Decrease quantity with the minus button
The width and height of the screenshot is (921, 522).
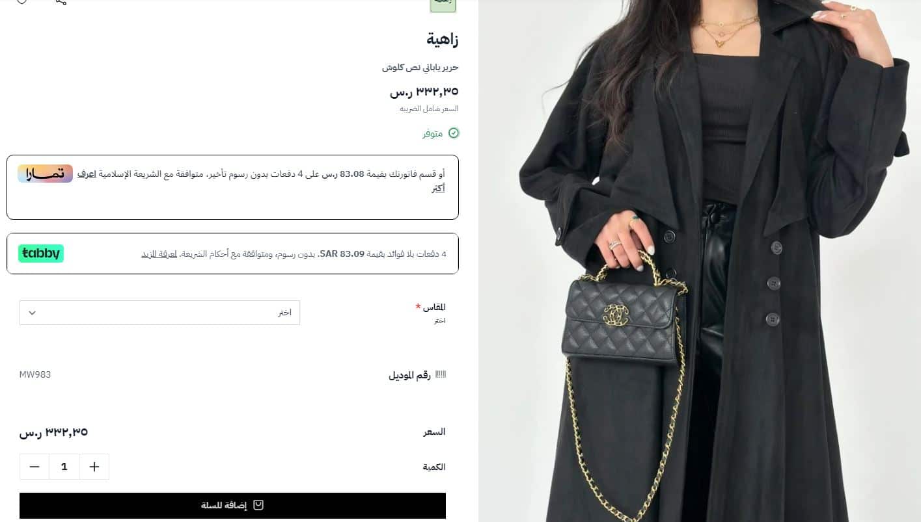pos(34,467)
